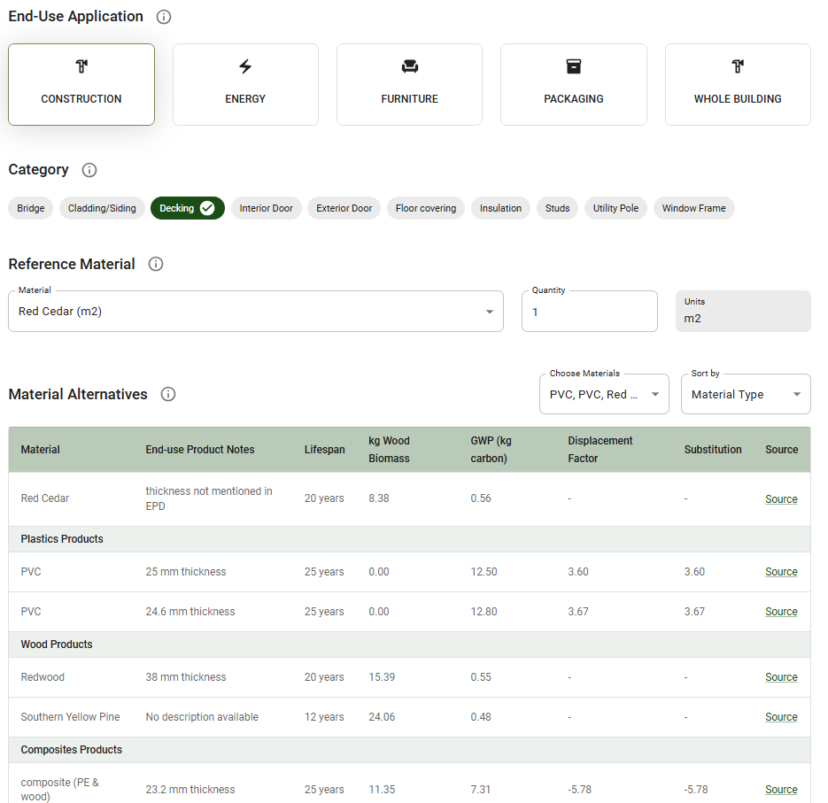This screenshot has width=828, height=803.
Task: Select the Energy lightning bolt icon
Action: point(245,66)
